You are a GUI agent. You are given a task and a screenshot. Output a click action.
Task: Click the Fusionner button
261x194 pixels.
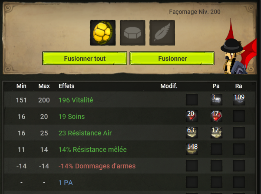(172, 58)
